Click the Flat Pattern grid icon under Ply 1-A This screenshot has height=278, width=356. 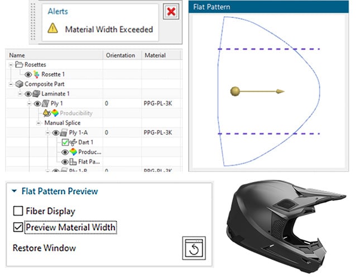(71, 161)
